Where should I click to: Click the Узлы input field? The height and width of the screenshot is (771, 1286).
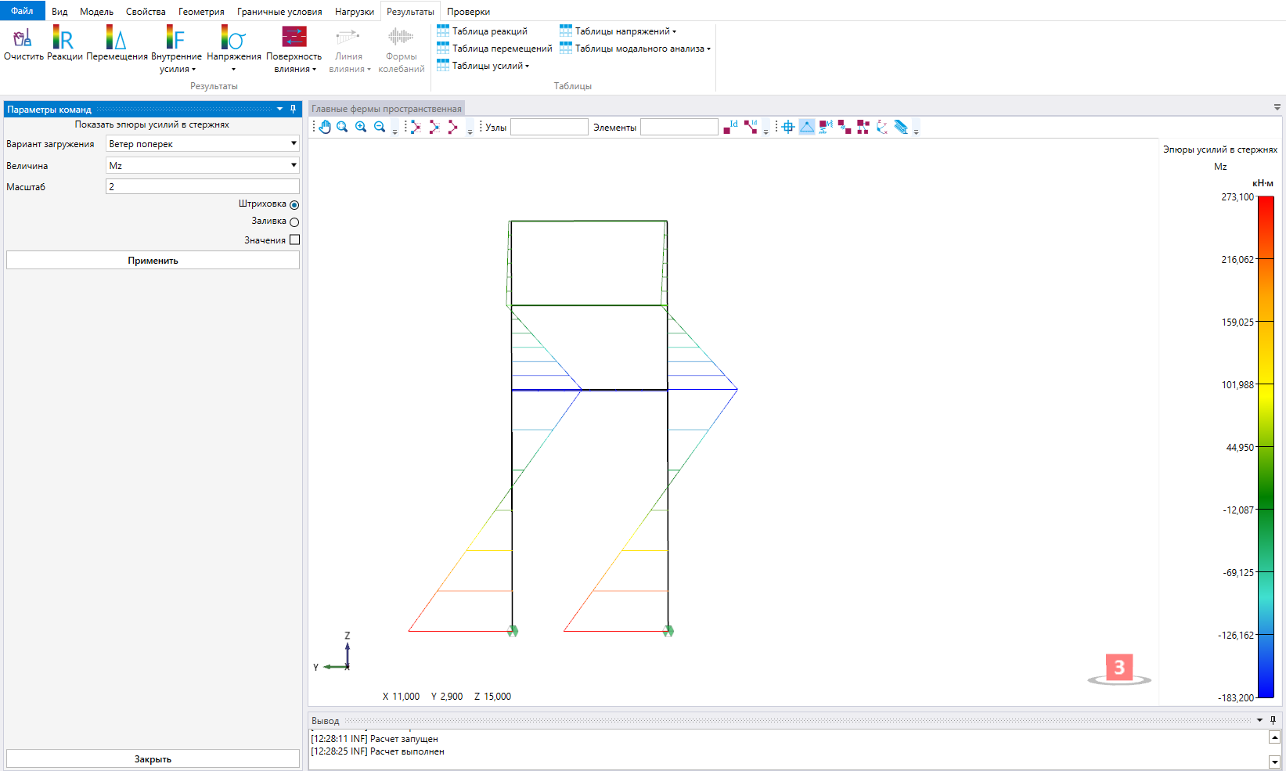549,127
